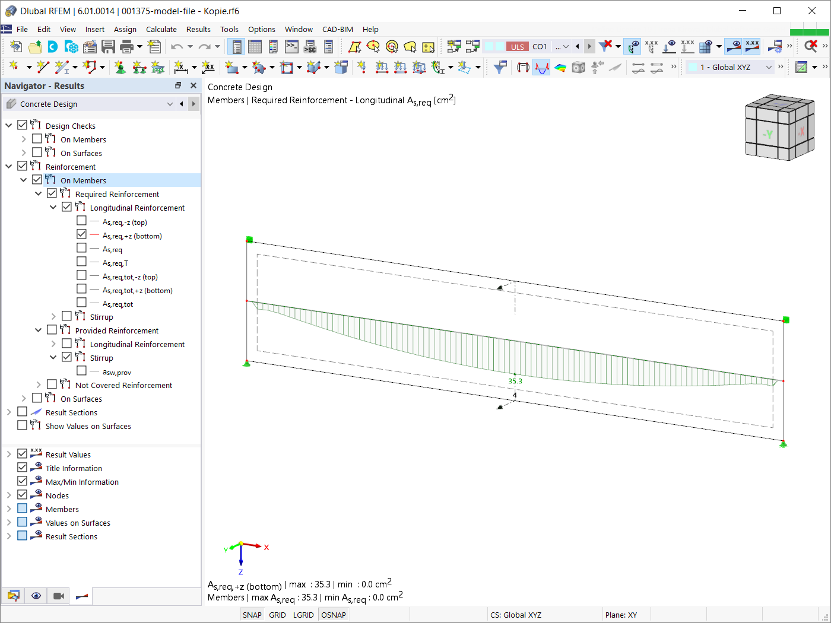
Task: Close the Navigator - Results panel
Action: pyautogui.click(x=193, y=85)
